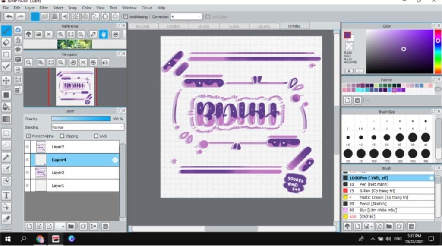Click the rainbow hue slider in the Color panel
The width and height of the screenshot is (442, 246).
pyautogui.click(x=438, y=51)
